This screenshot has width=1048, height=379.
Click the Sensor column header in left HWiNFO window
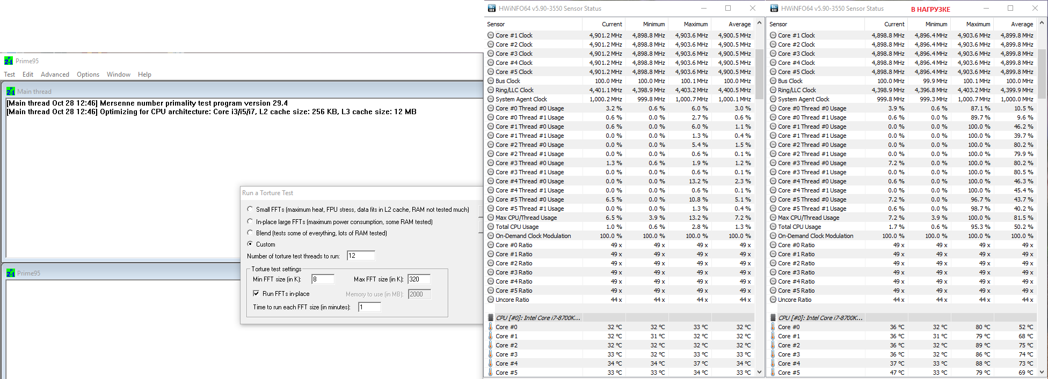533,24
